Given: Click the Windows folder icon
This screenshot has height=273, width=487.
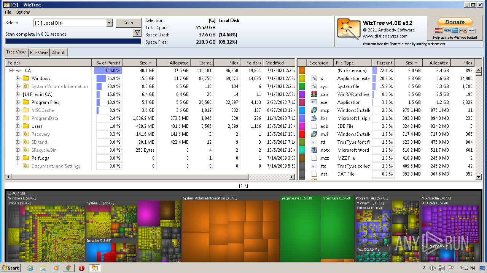Looking at the screenshot, I should pos(26,78).
